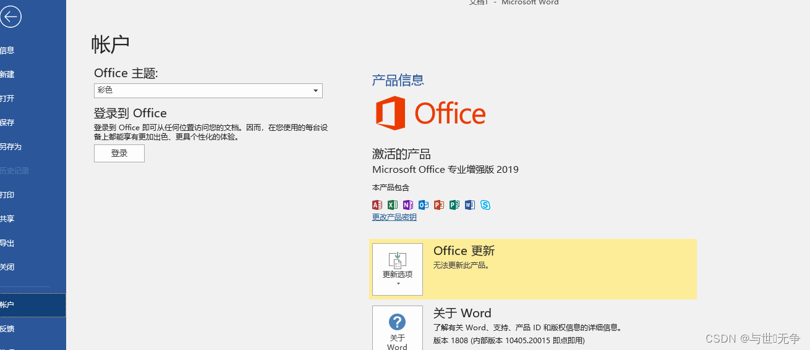Click the Change Product Key link

[x=394, y=217]
